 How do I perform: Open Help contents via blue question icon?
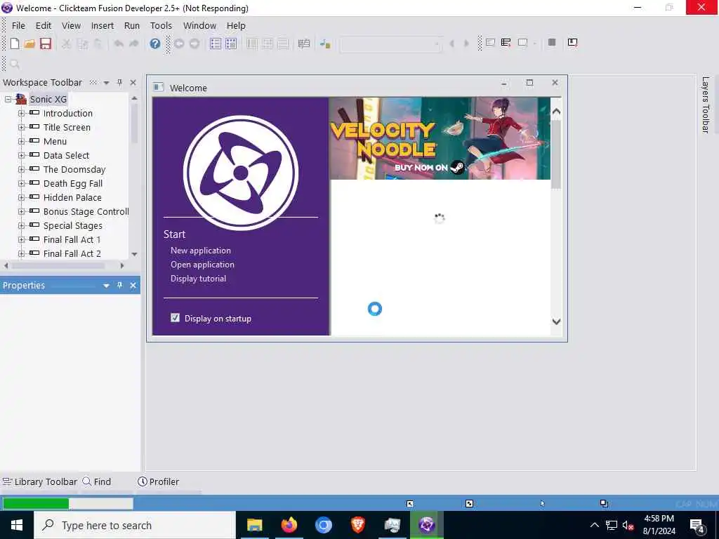(x=155, y=44)
